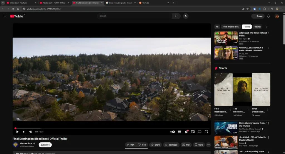Enter full screen mode
The height and width of the screenshot is (154, 285).
[x=206, y=132]
